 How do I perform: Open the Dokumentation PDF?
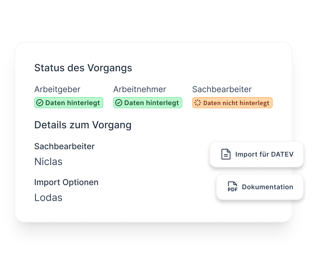[260, 187]
